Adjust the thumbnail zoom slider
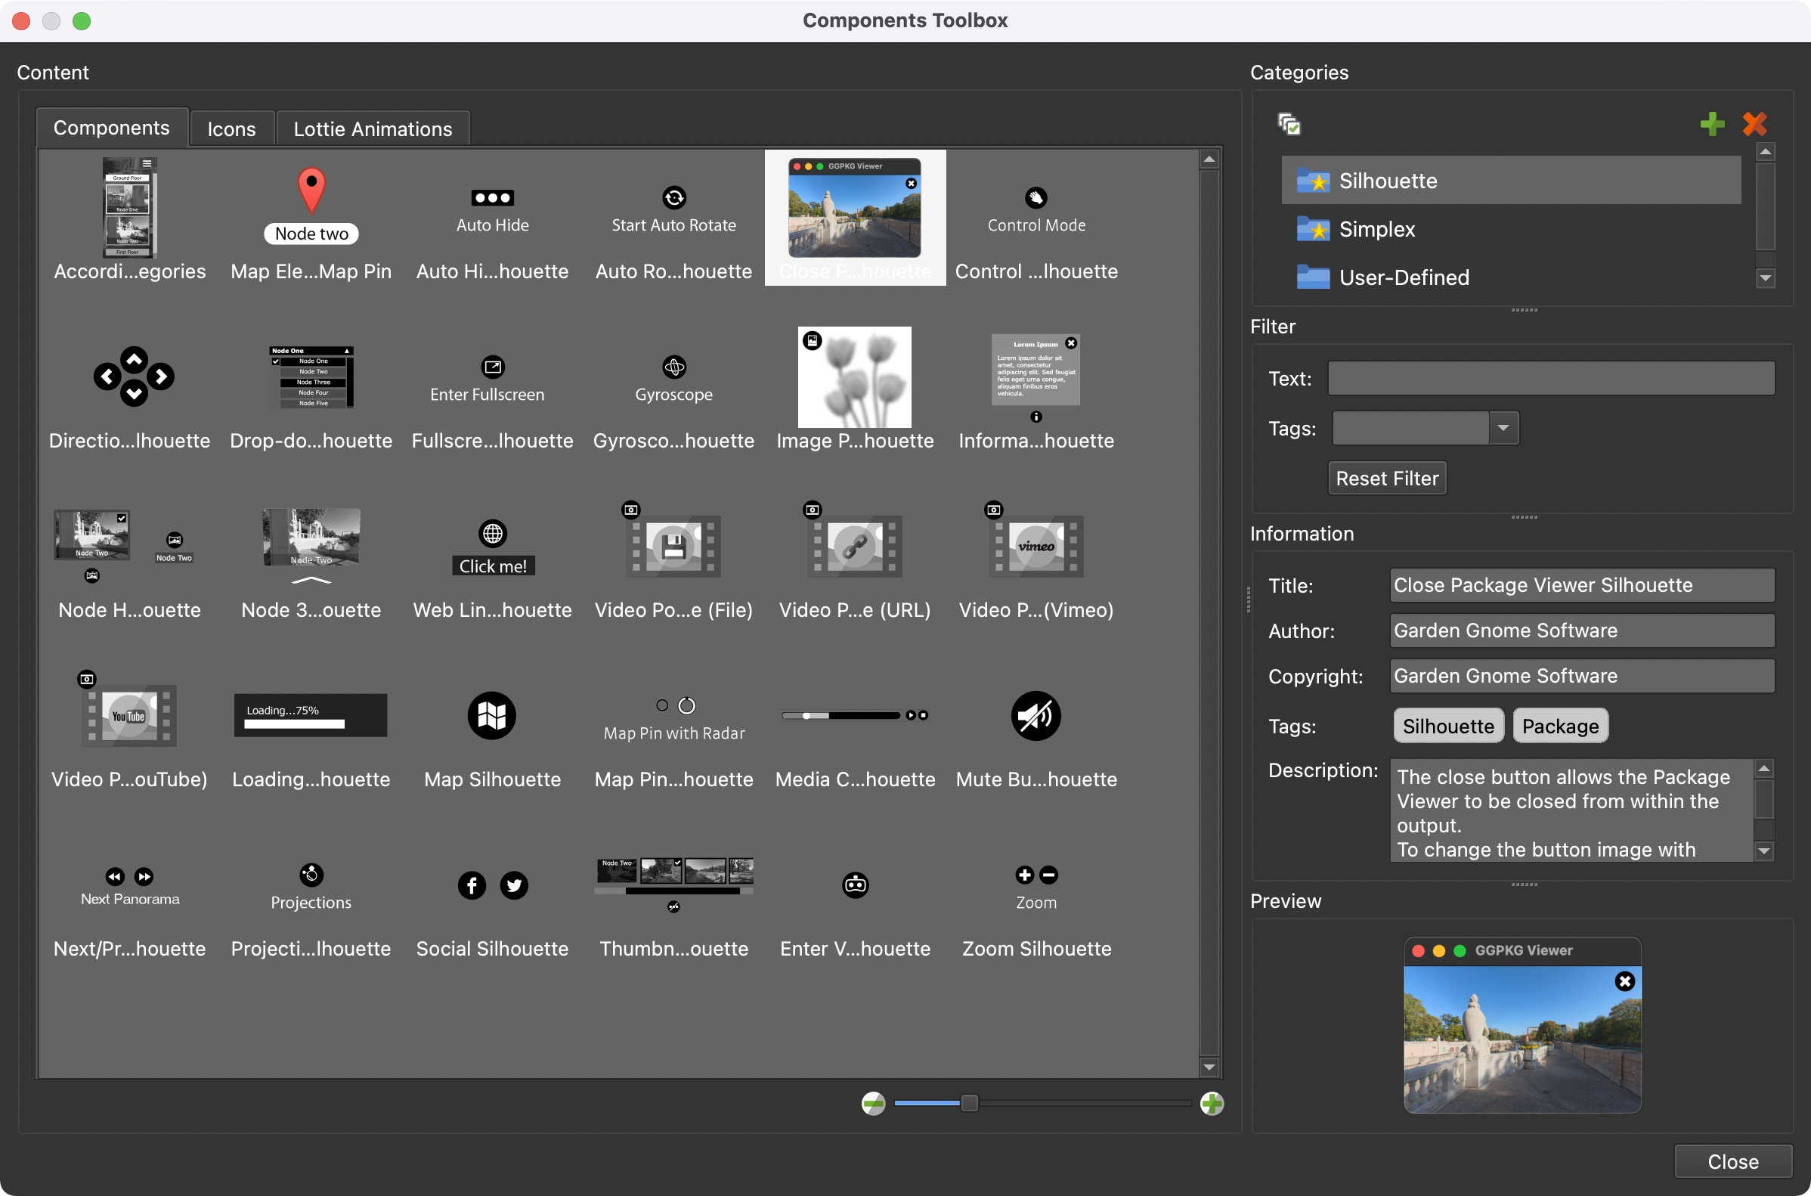Viewport: 1811px width, 1196px height. pos(969,1102)
